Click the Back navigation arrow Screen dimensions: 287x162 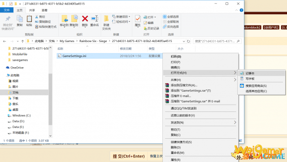tap(4, 41)
